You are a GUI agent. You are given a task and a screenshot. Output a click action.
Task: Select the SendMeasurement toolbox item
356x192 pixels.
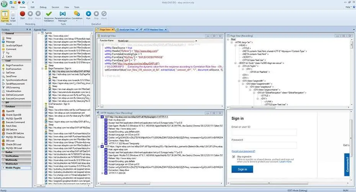click(x=15, y=84)
